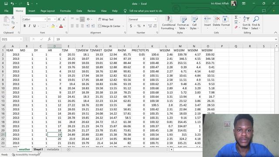Image resolution: width=279 pixels, height=157 pixels.
Task: Open Sort & Filter menu
Action: pos(246,23)
